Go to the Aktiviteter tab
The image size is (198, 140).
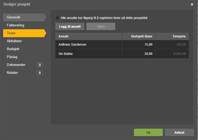(x=25, y=41)
